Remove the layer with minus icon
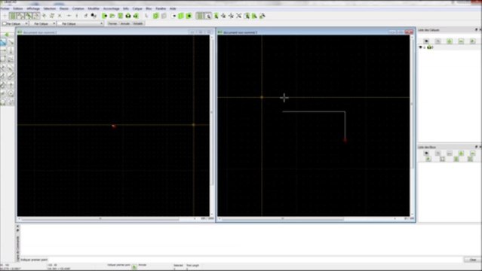 (461, 41)
